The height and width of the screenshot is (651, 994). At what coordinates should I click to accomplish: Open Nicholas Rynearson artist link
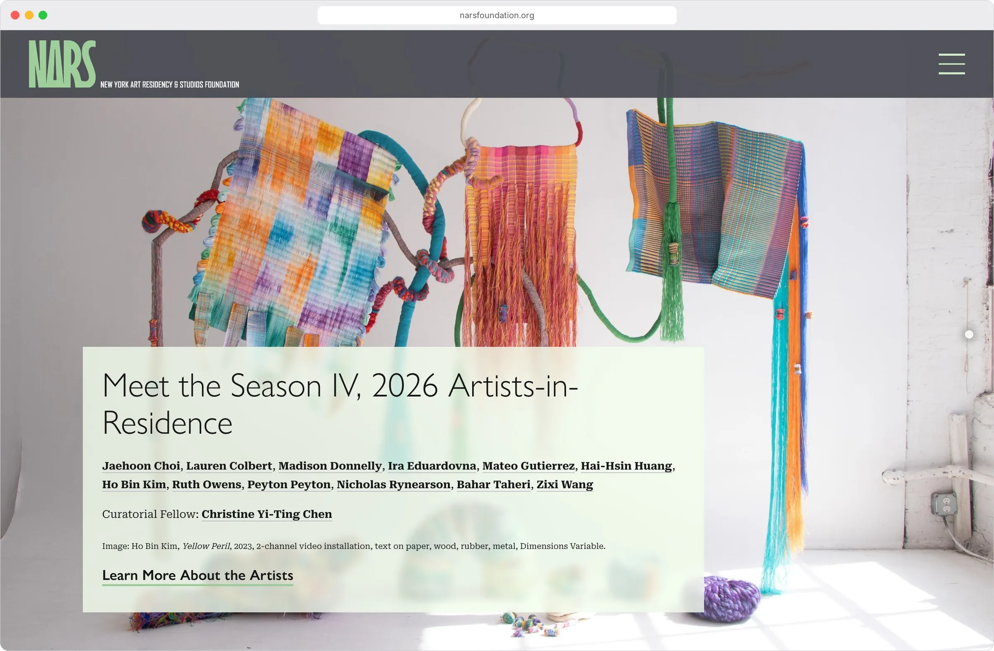tap(393, 485)
